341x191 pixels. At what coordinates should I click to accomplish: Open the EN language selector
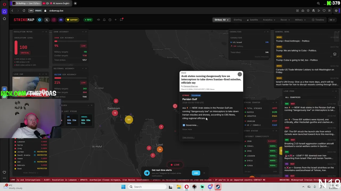[332, 20]
